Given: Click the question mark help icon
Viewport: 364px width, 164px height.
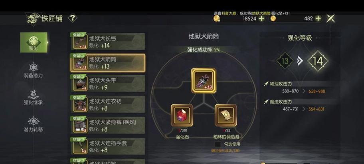Looking at the screenshot, I should (x=72, y=18).
